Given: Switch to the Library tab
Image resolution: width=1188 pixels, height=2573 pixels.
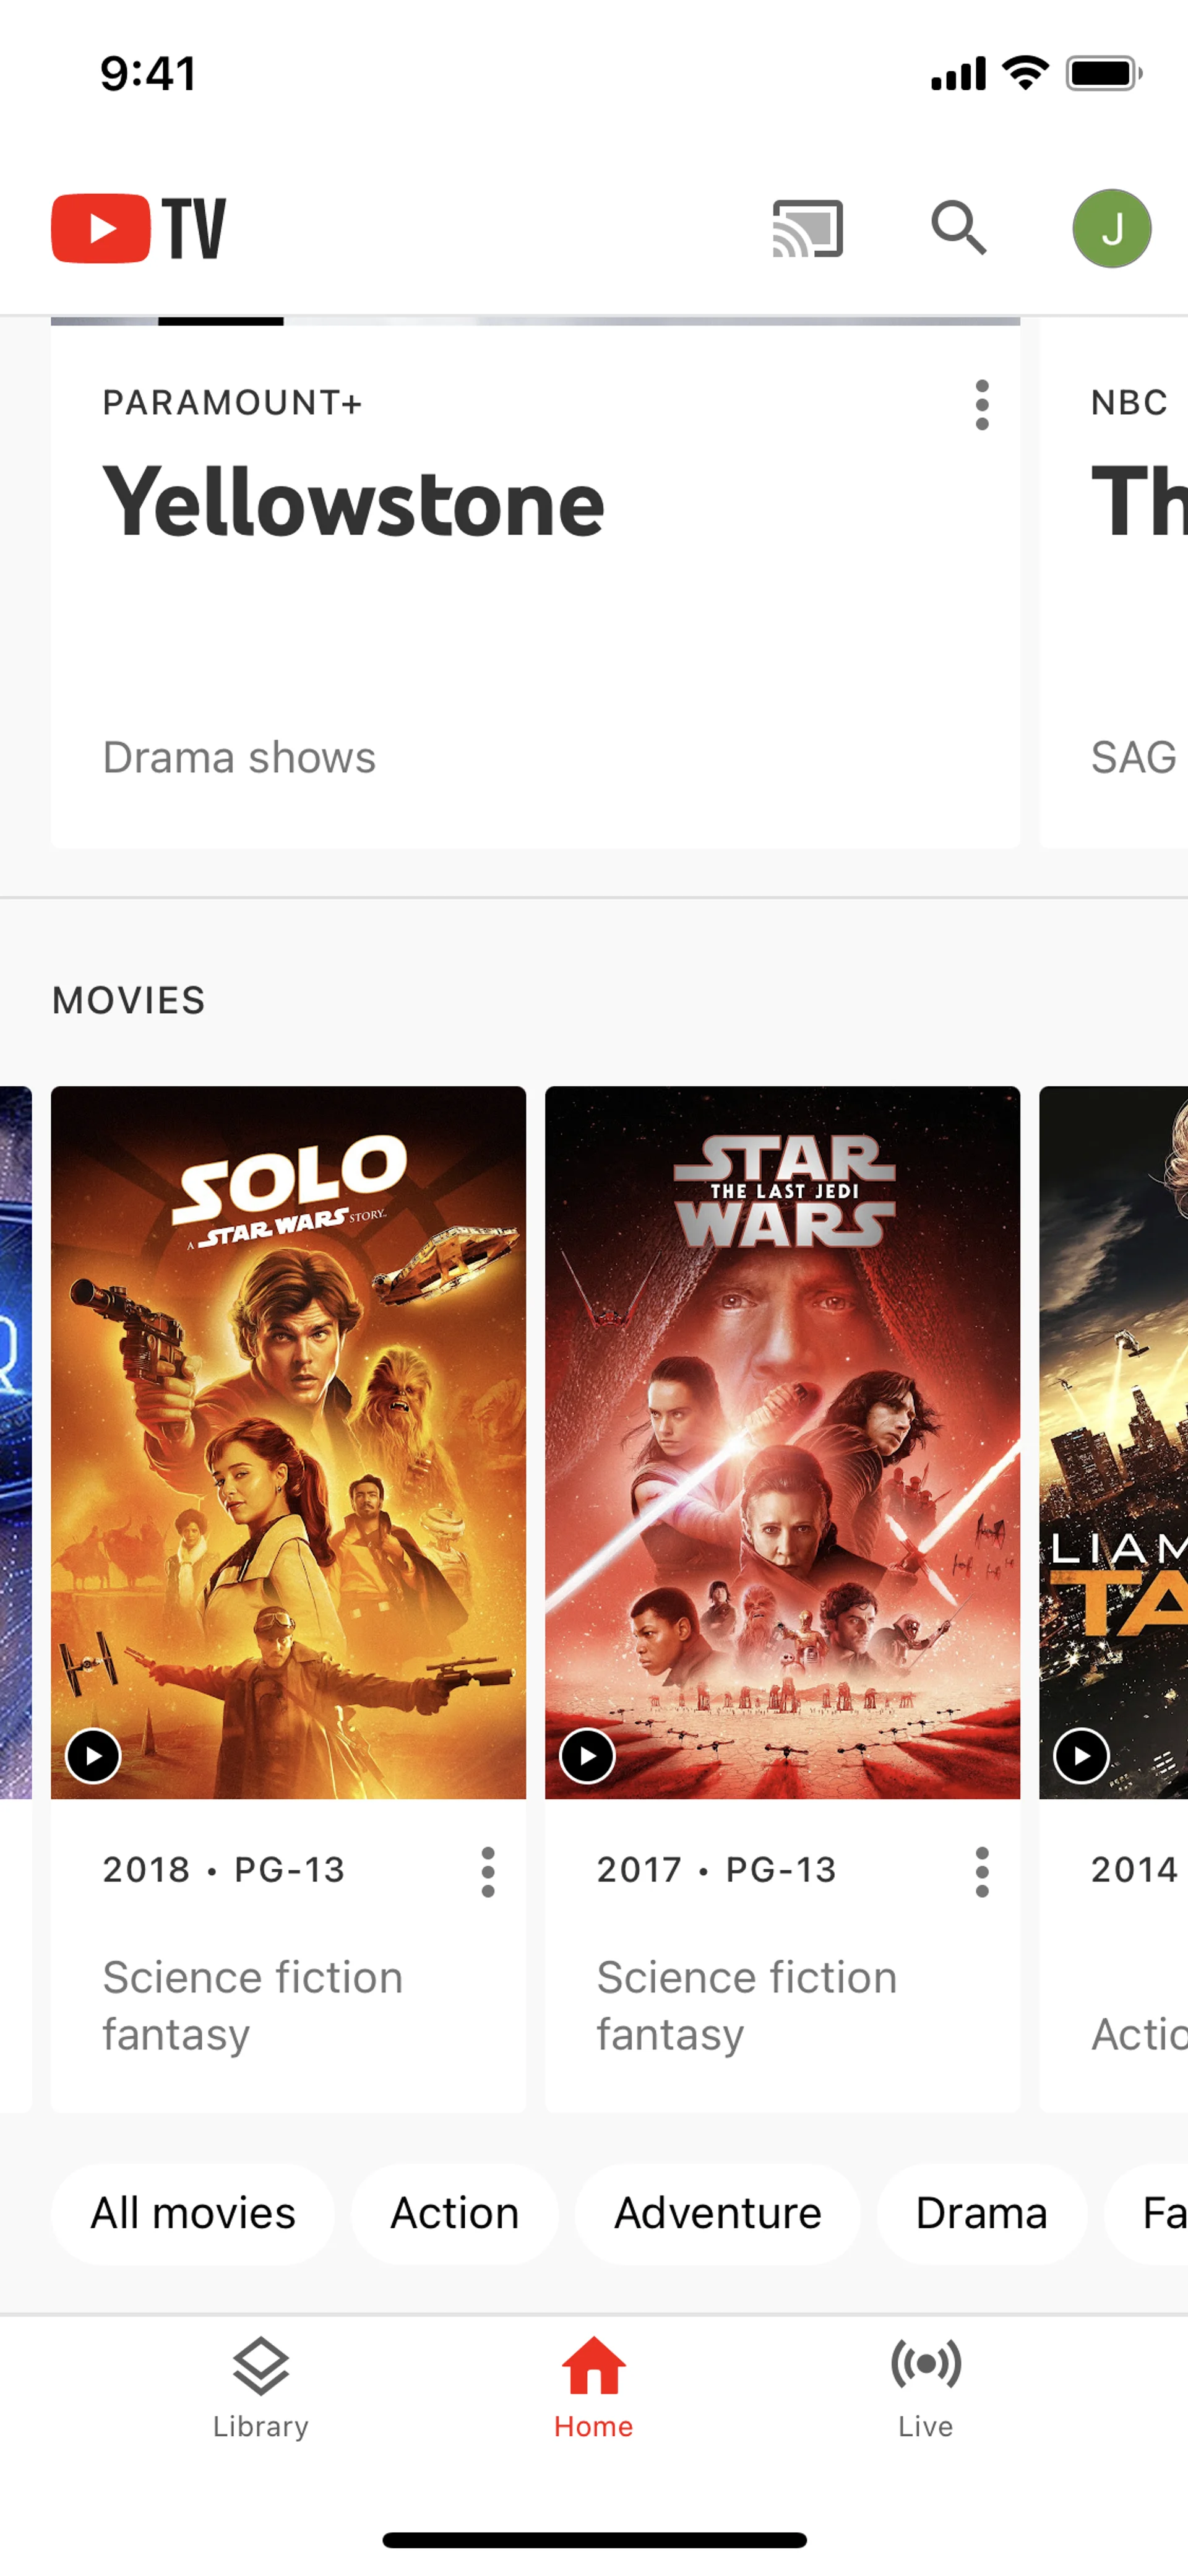Looking at the screenshot, I should [260, 2387].
